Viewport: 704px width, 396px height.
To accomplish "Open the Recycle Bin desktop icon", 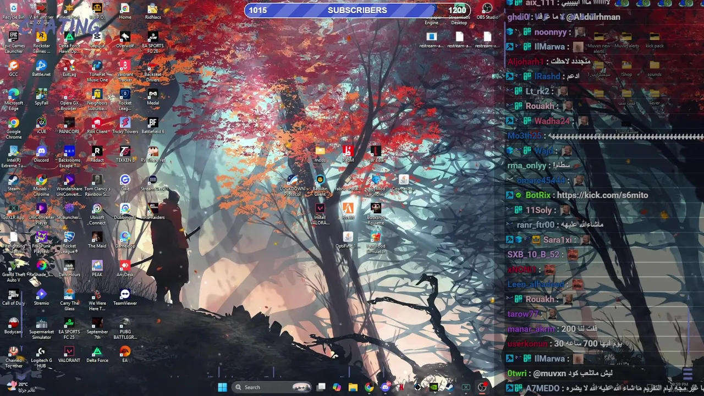I will coord(14,11).
